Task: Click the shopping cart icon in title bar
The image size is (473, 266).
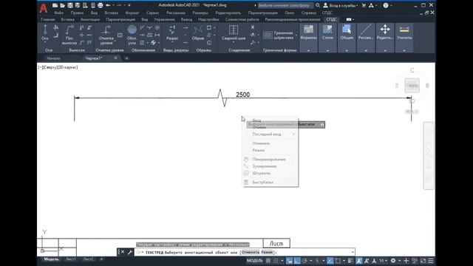Action: [364, 5]
